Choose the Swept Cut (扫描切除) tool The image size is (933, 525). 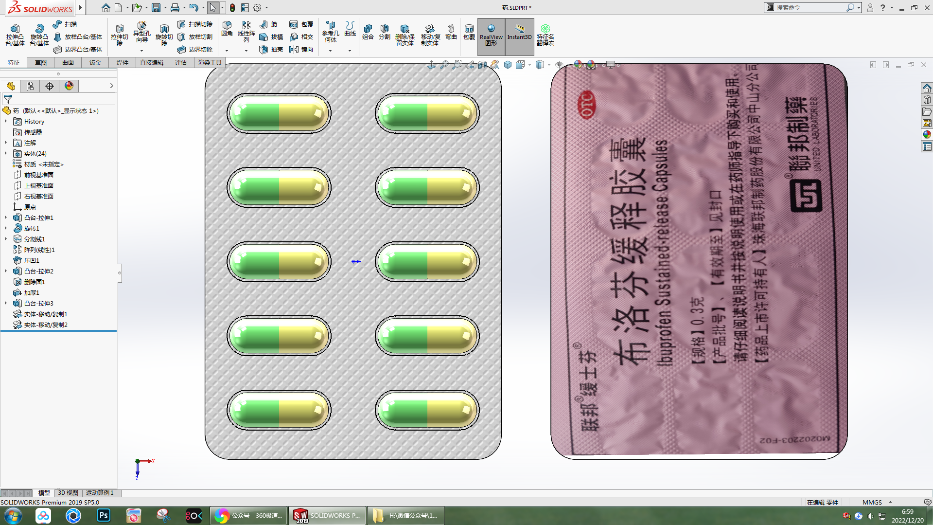click(195, 24)
